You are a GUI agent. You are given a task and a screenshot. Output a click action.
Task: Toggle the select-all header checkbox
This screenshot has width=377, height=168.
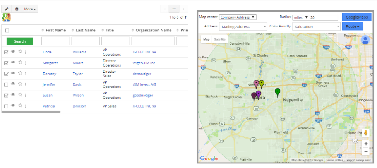pos(7,30)
